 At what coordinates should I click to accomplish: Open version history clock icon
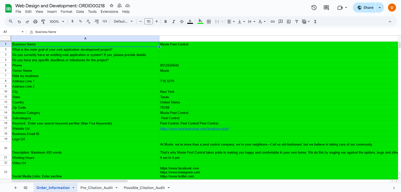[x=314, y=8]
